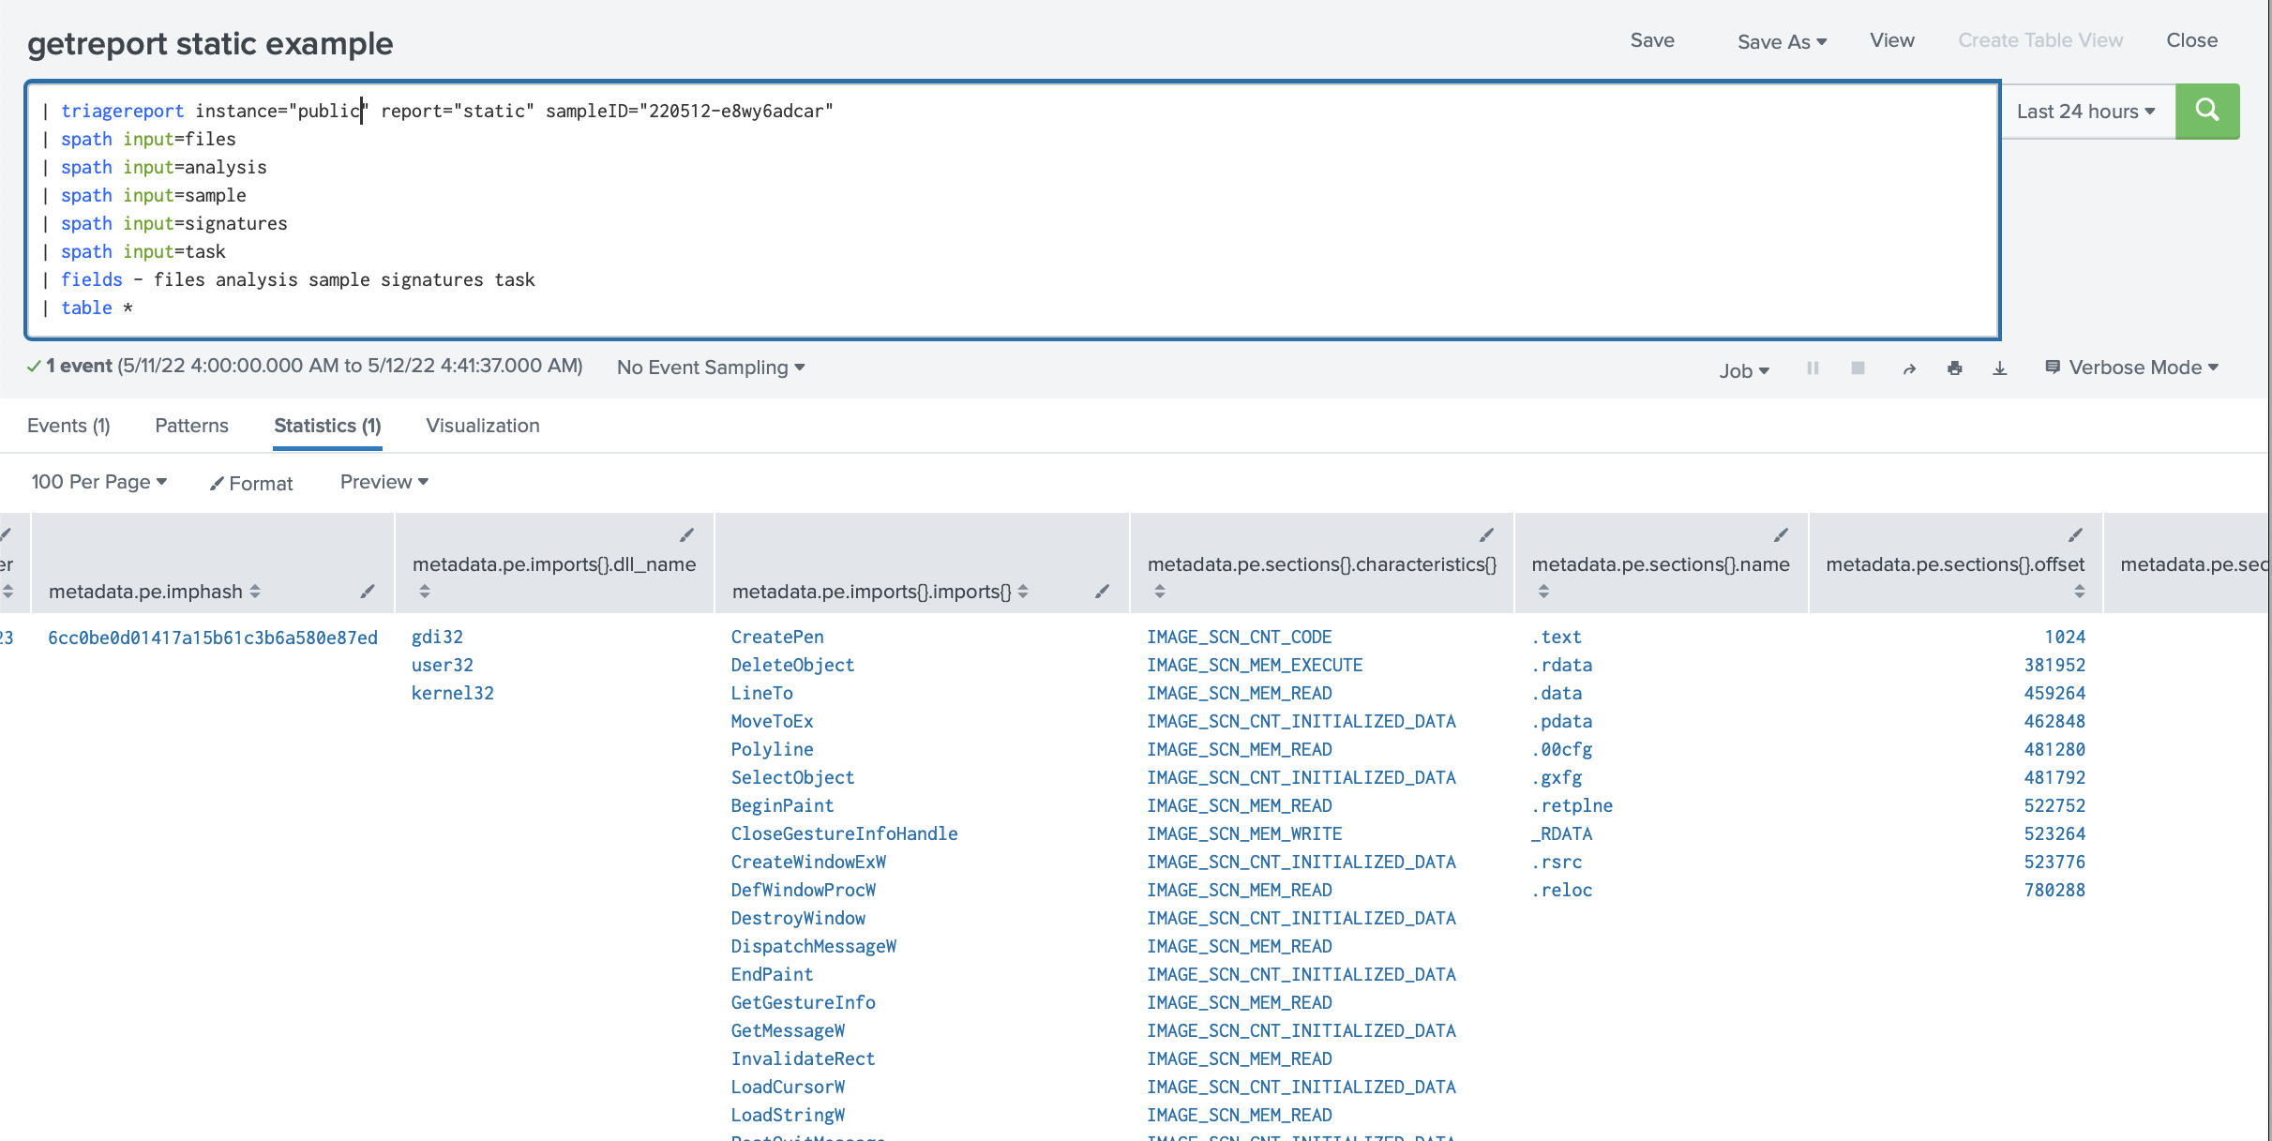Screen dimensions: 2272x1141
Task: Sort by metadata.pe.sections{}.offset column
Action: (x=2079, y=592)
